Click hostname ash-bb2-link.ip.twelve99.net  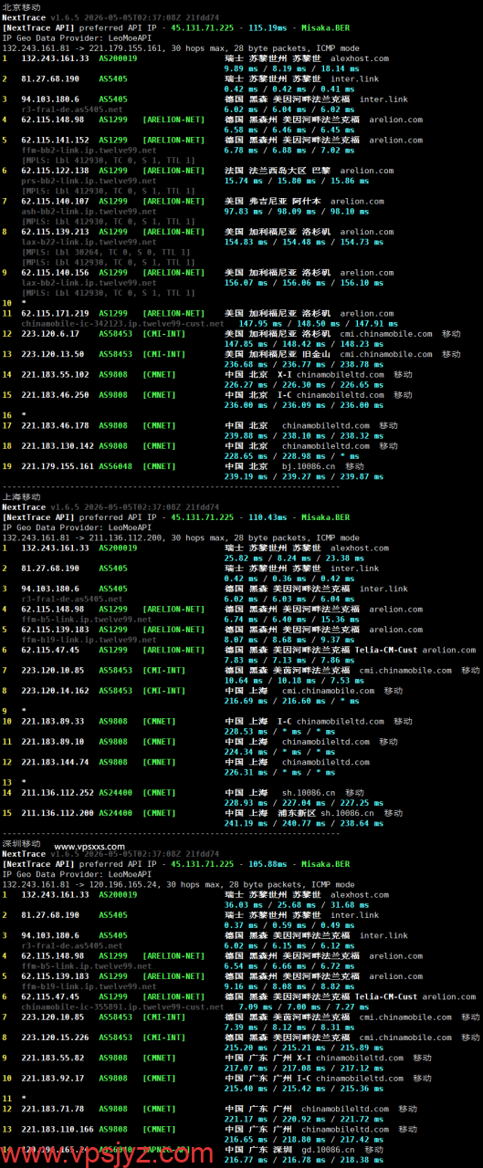pos(89,211)
